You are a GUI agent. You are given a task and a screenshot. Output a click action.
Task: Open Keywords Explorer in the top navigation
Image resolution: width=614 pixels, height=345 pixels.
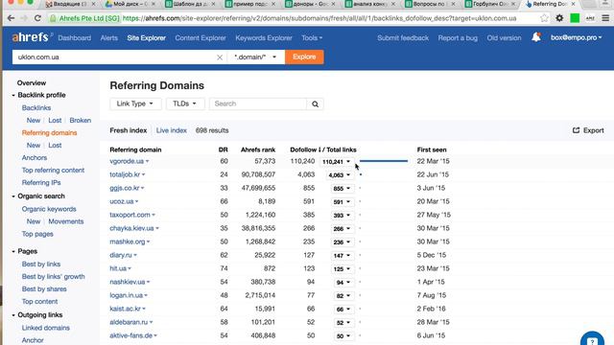point(264,38)
